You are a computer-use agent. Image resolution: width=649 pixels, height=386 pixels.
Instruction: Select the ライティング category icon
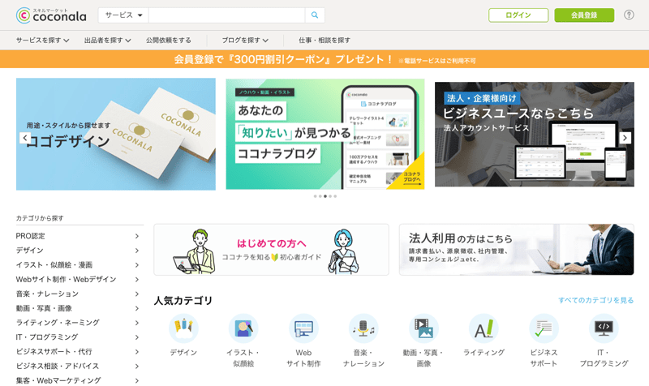(x=484, y=328)
